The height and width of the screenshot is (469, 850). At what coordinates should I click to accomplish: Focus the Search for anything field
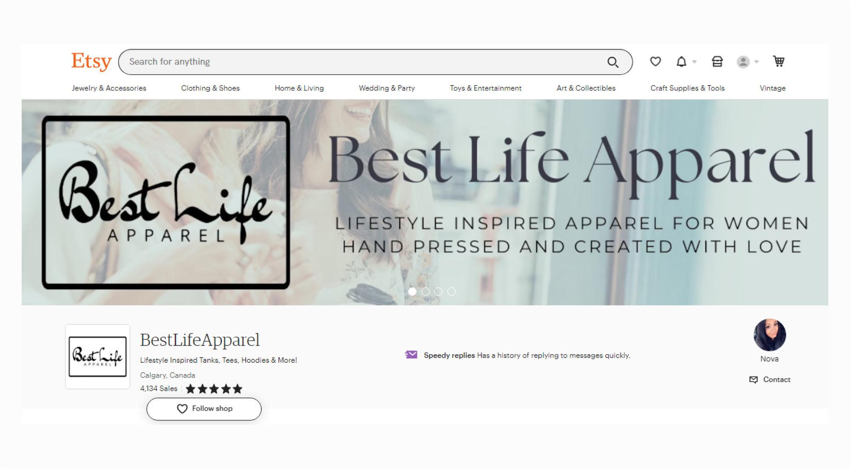pos(375,62)
